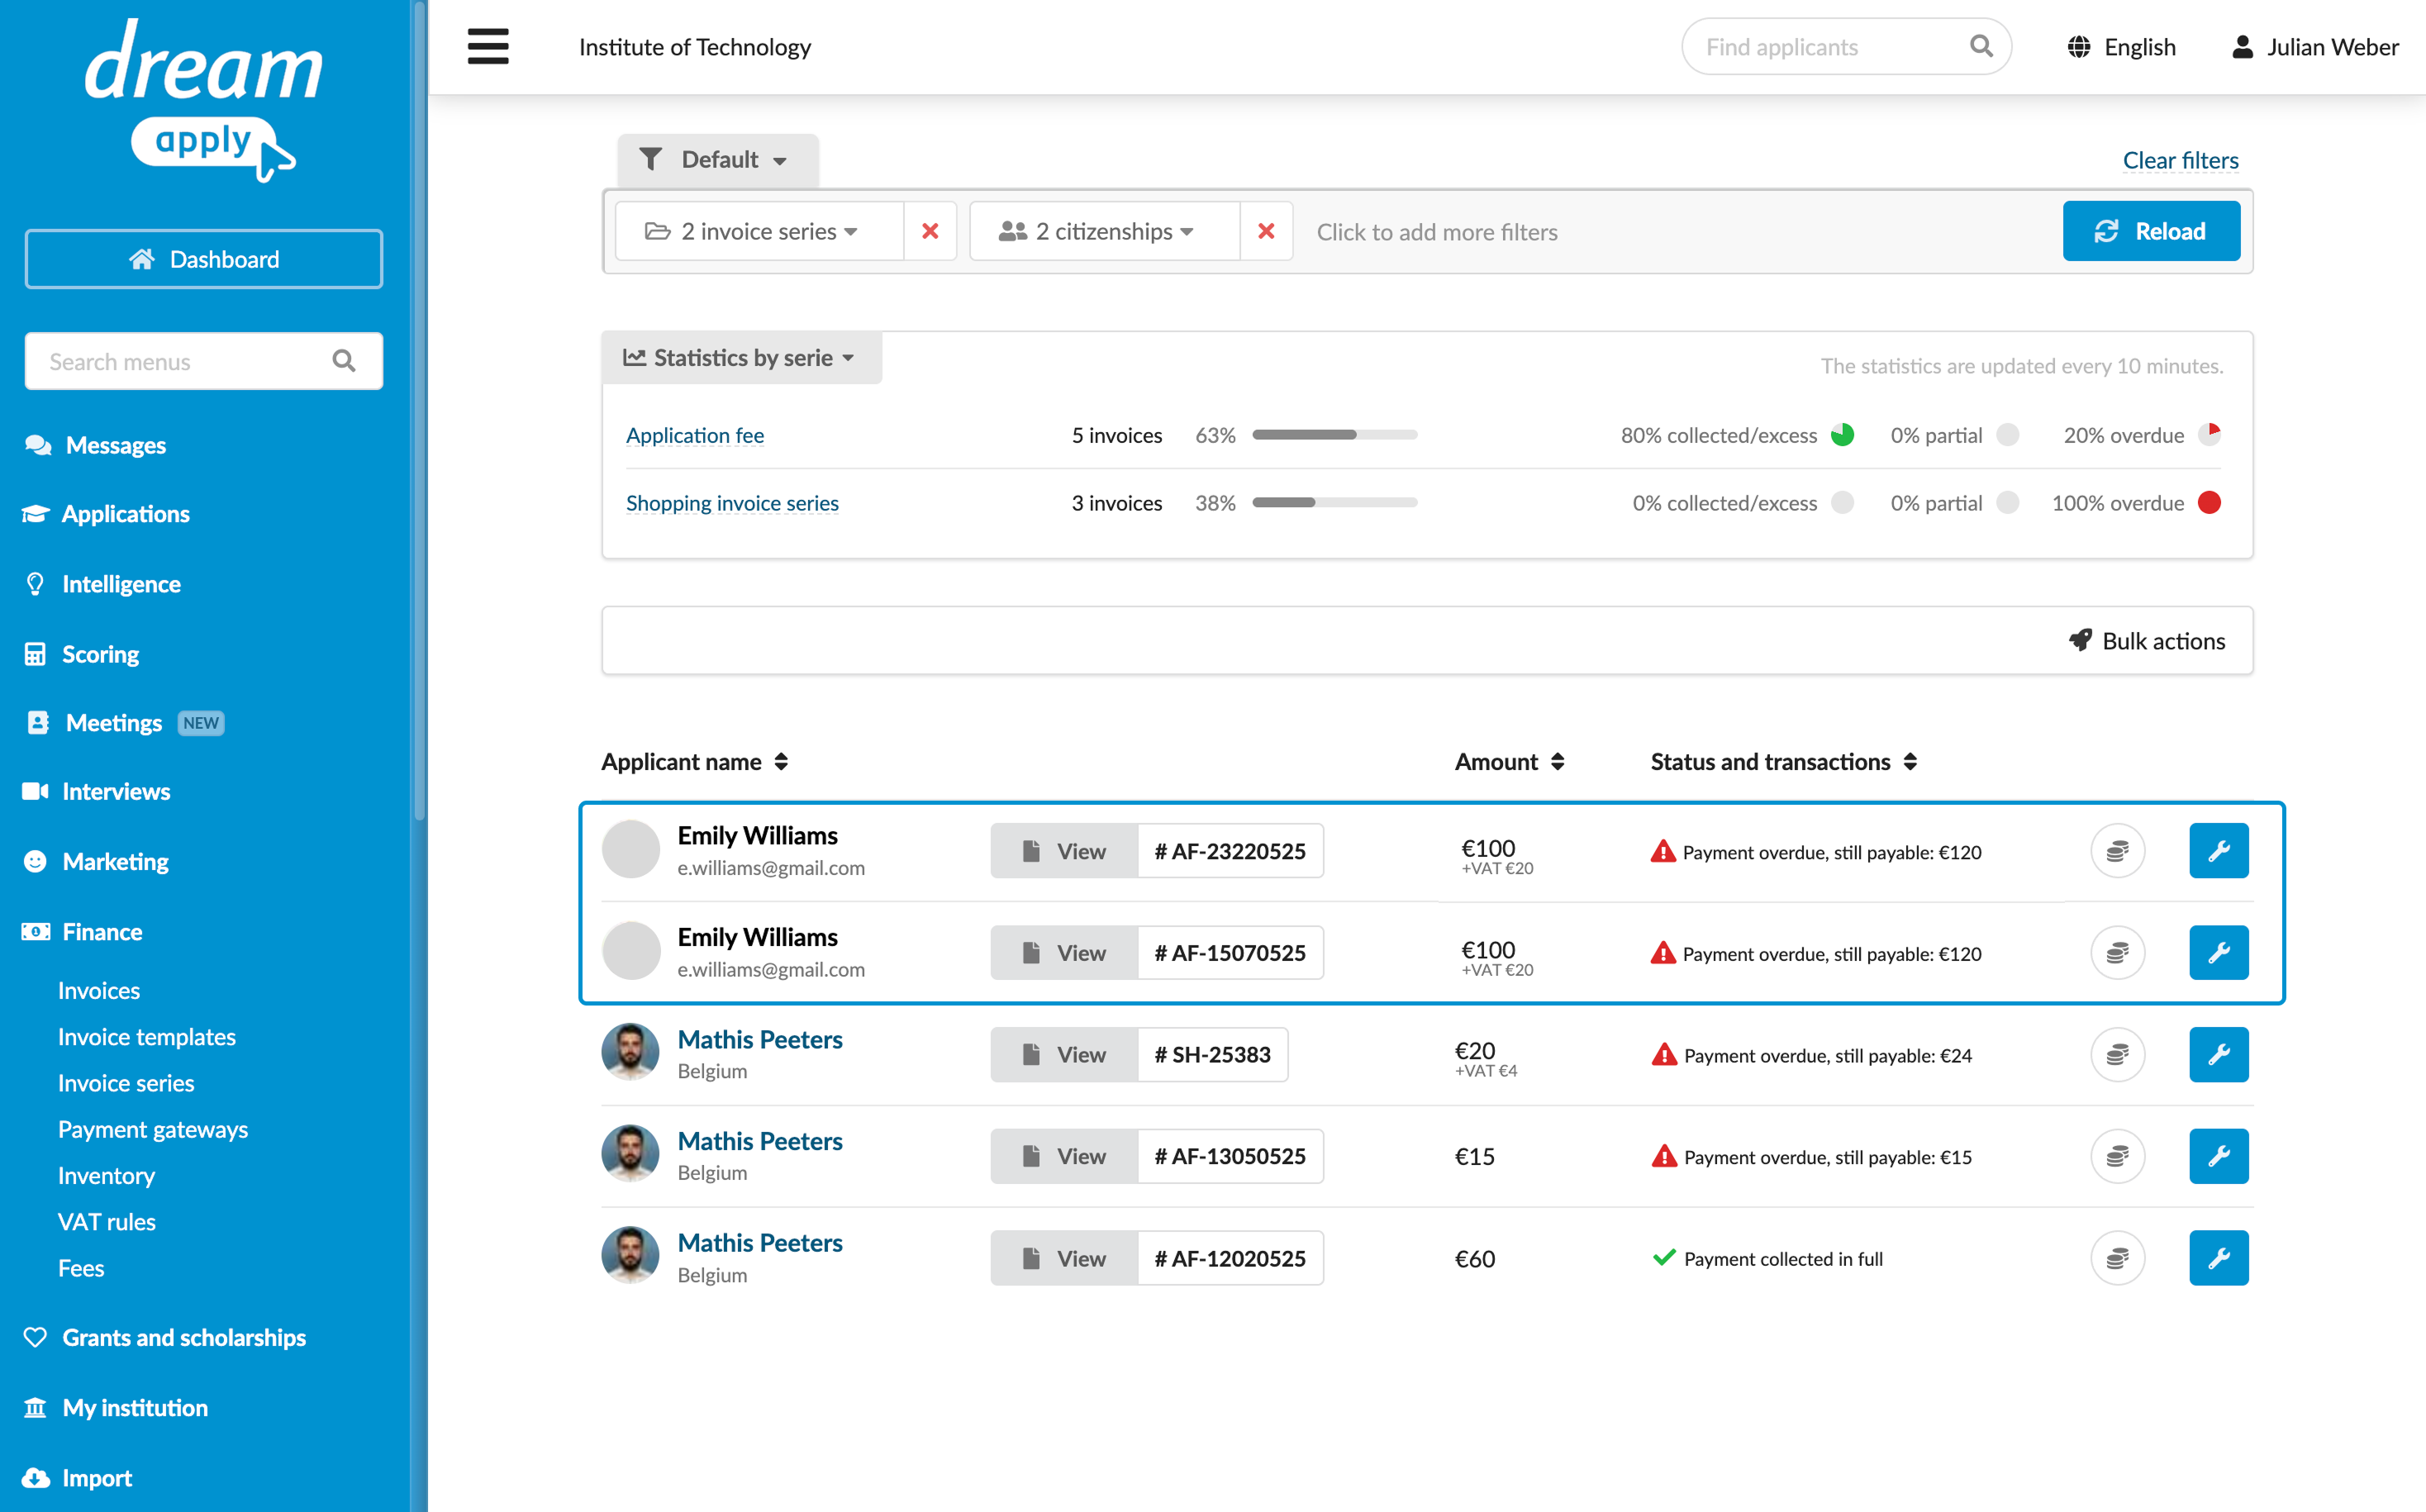Click the Application fee progress bar

[x=1334, y=435]
